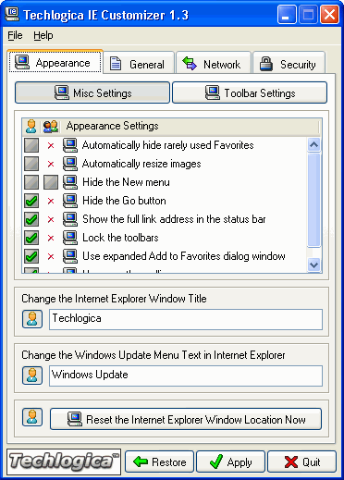Click the Apply button
This screenshot has width=344, height=480.
pos(230,462)
